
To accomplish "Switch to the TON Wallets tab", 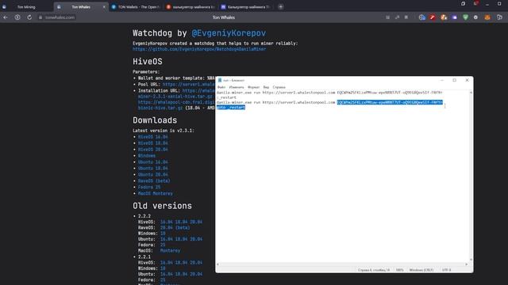I will [136, 7].
